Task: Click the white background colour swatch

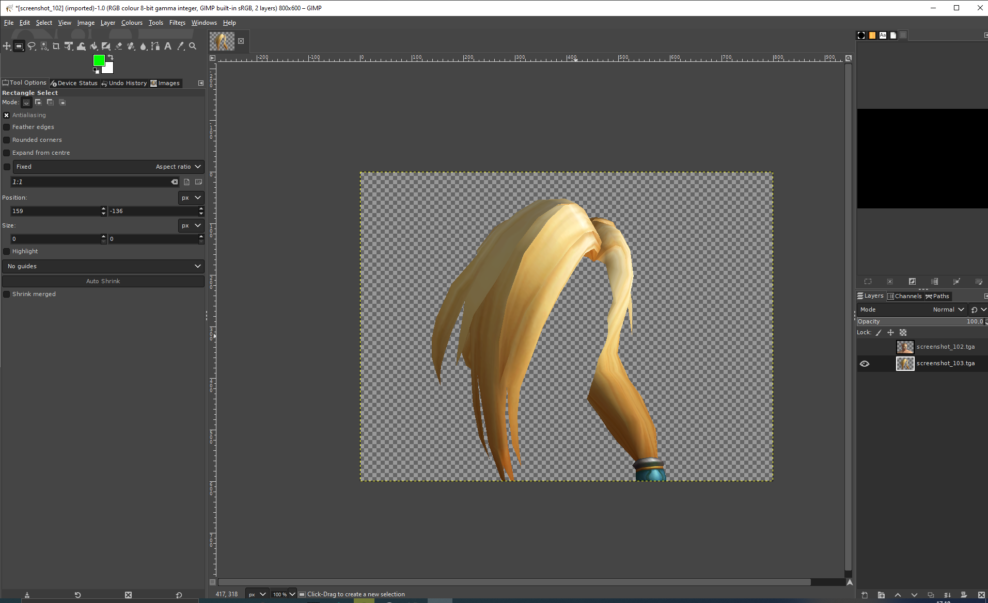Action: tap(109, 69)
